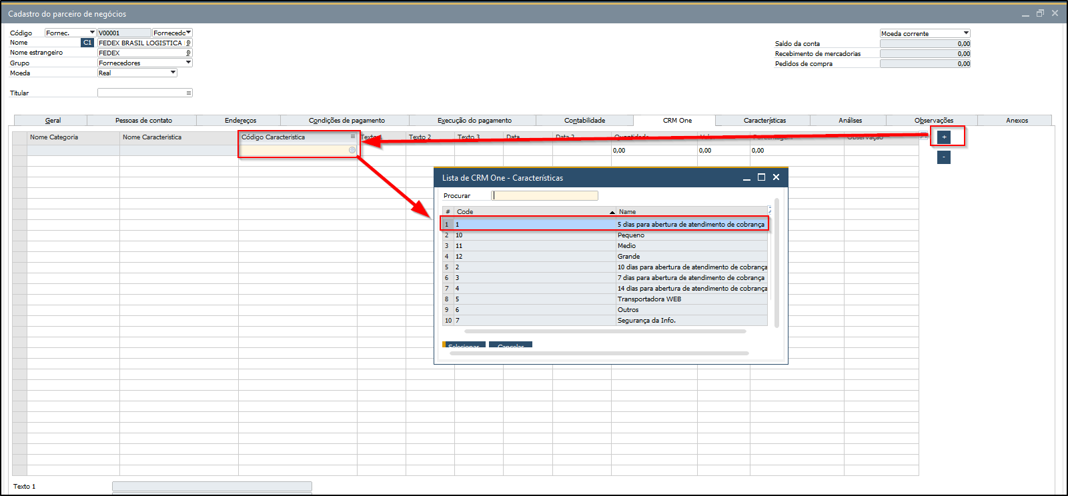Go to the Execução do pagamento tab

point(474,121)
